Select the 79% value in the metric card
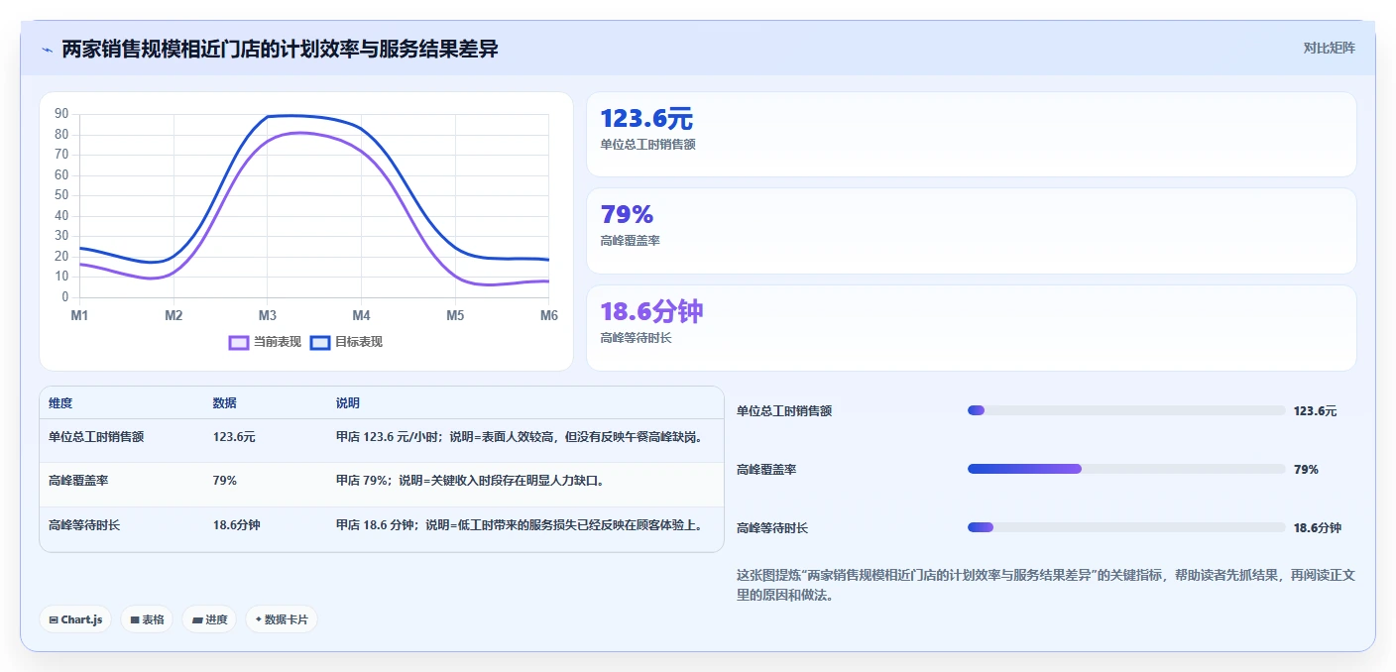This screenshot has width=1396, height=672. [x=627, y=214]
